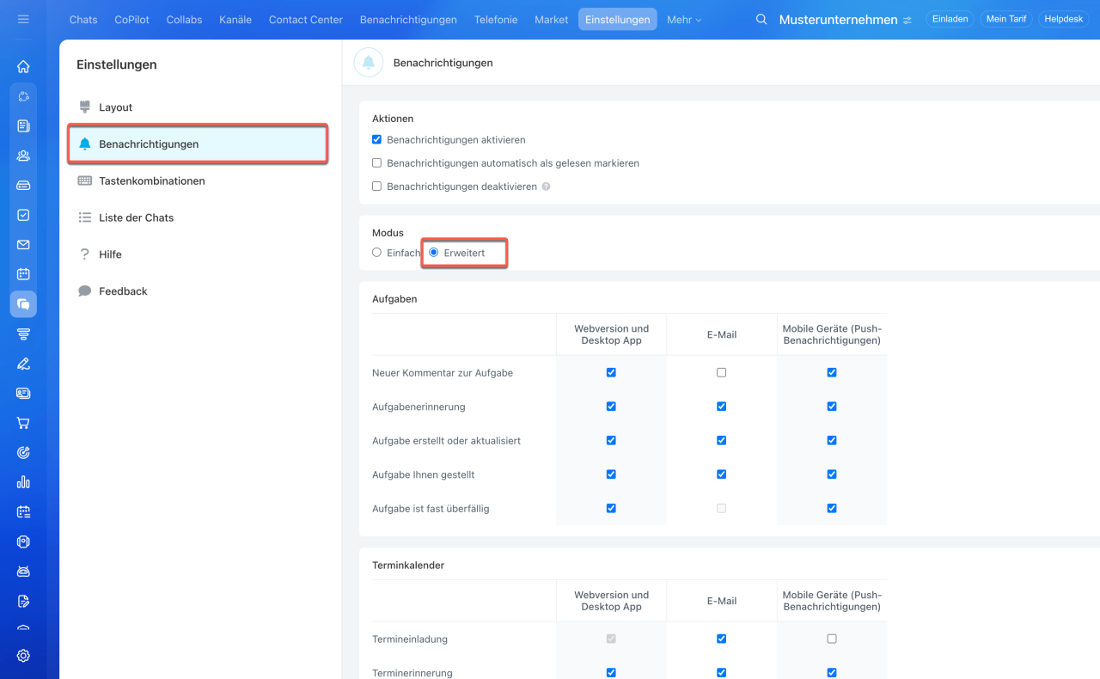Check E-Mail box for Neuer Kommentar zur Aufgabe
Screen dimensions: 1100x679
click(x=721, y=372)
